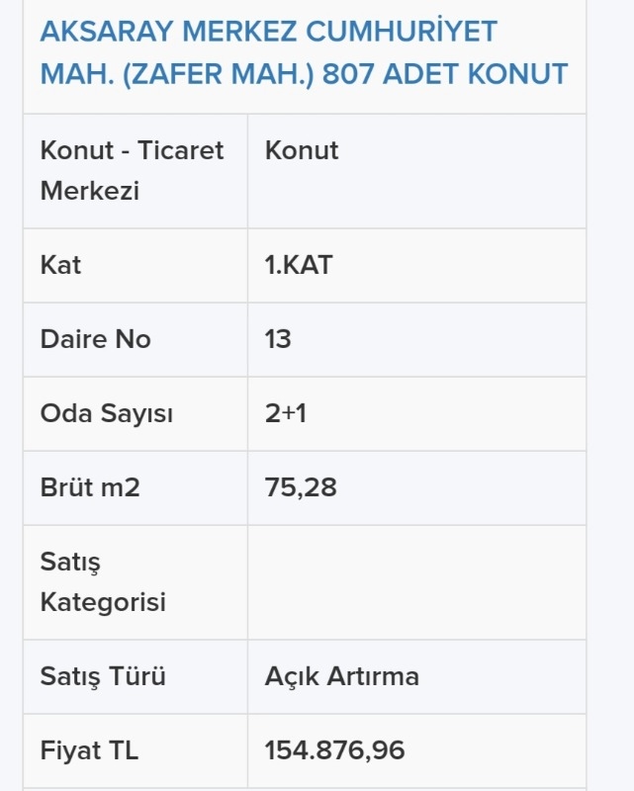
Task: Open the Aksaray Merkez Cumhuriyet Mah. title link
Action: (x=304, y=52)
